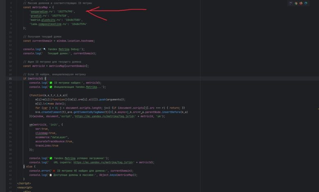Click the tag.js URL in the window, document line
The height and width of the screenshot is (192, 319).
[x=102, y=116]
